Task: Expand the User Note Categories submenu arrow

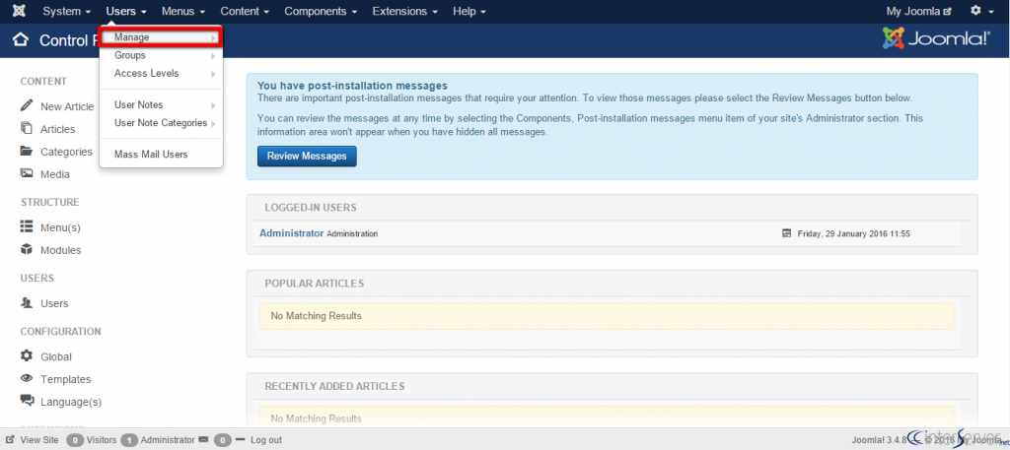Action: [213, 123]
